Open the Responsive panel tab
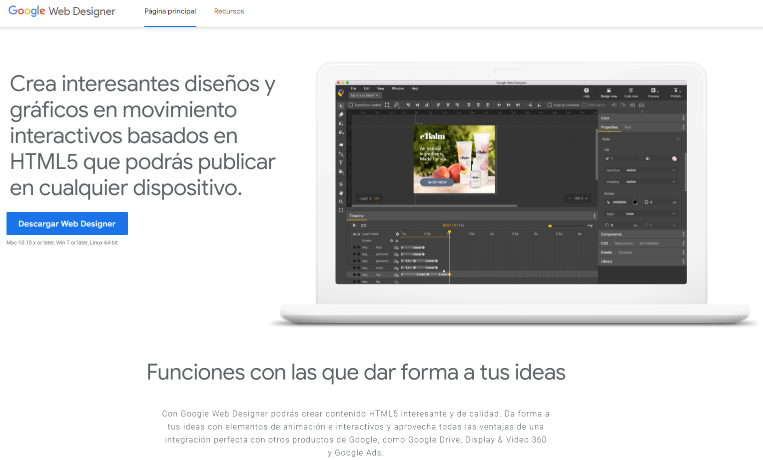Image resolution: width=763 pixels, height=460 pixels. click(624, 243)
